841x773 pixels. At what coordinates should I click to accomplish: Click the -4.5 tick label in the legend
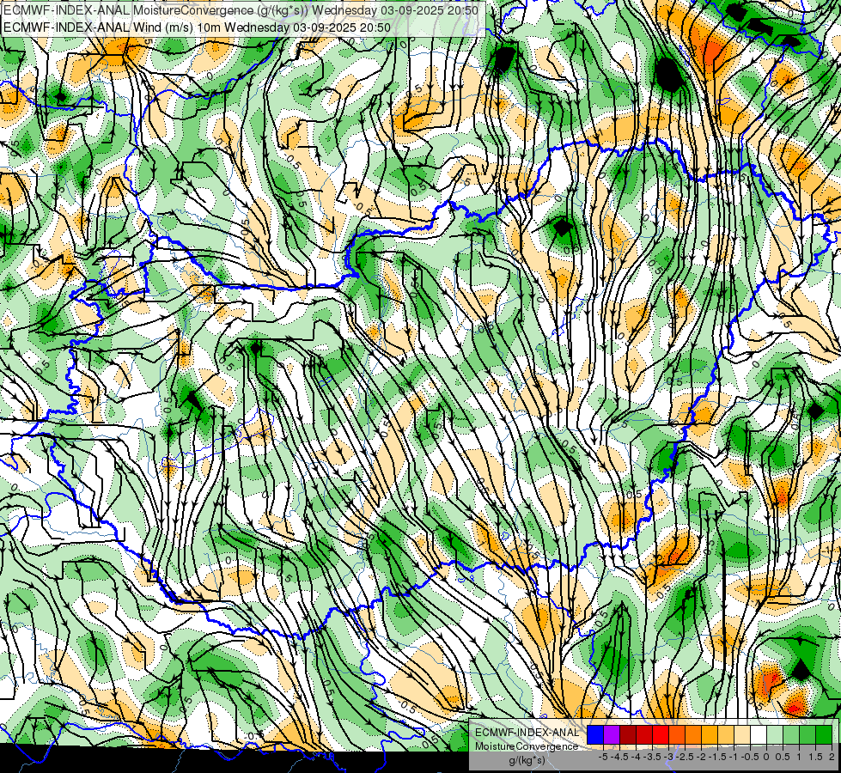[x=619, y=757]
